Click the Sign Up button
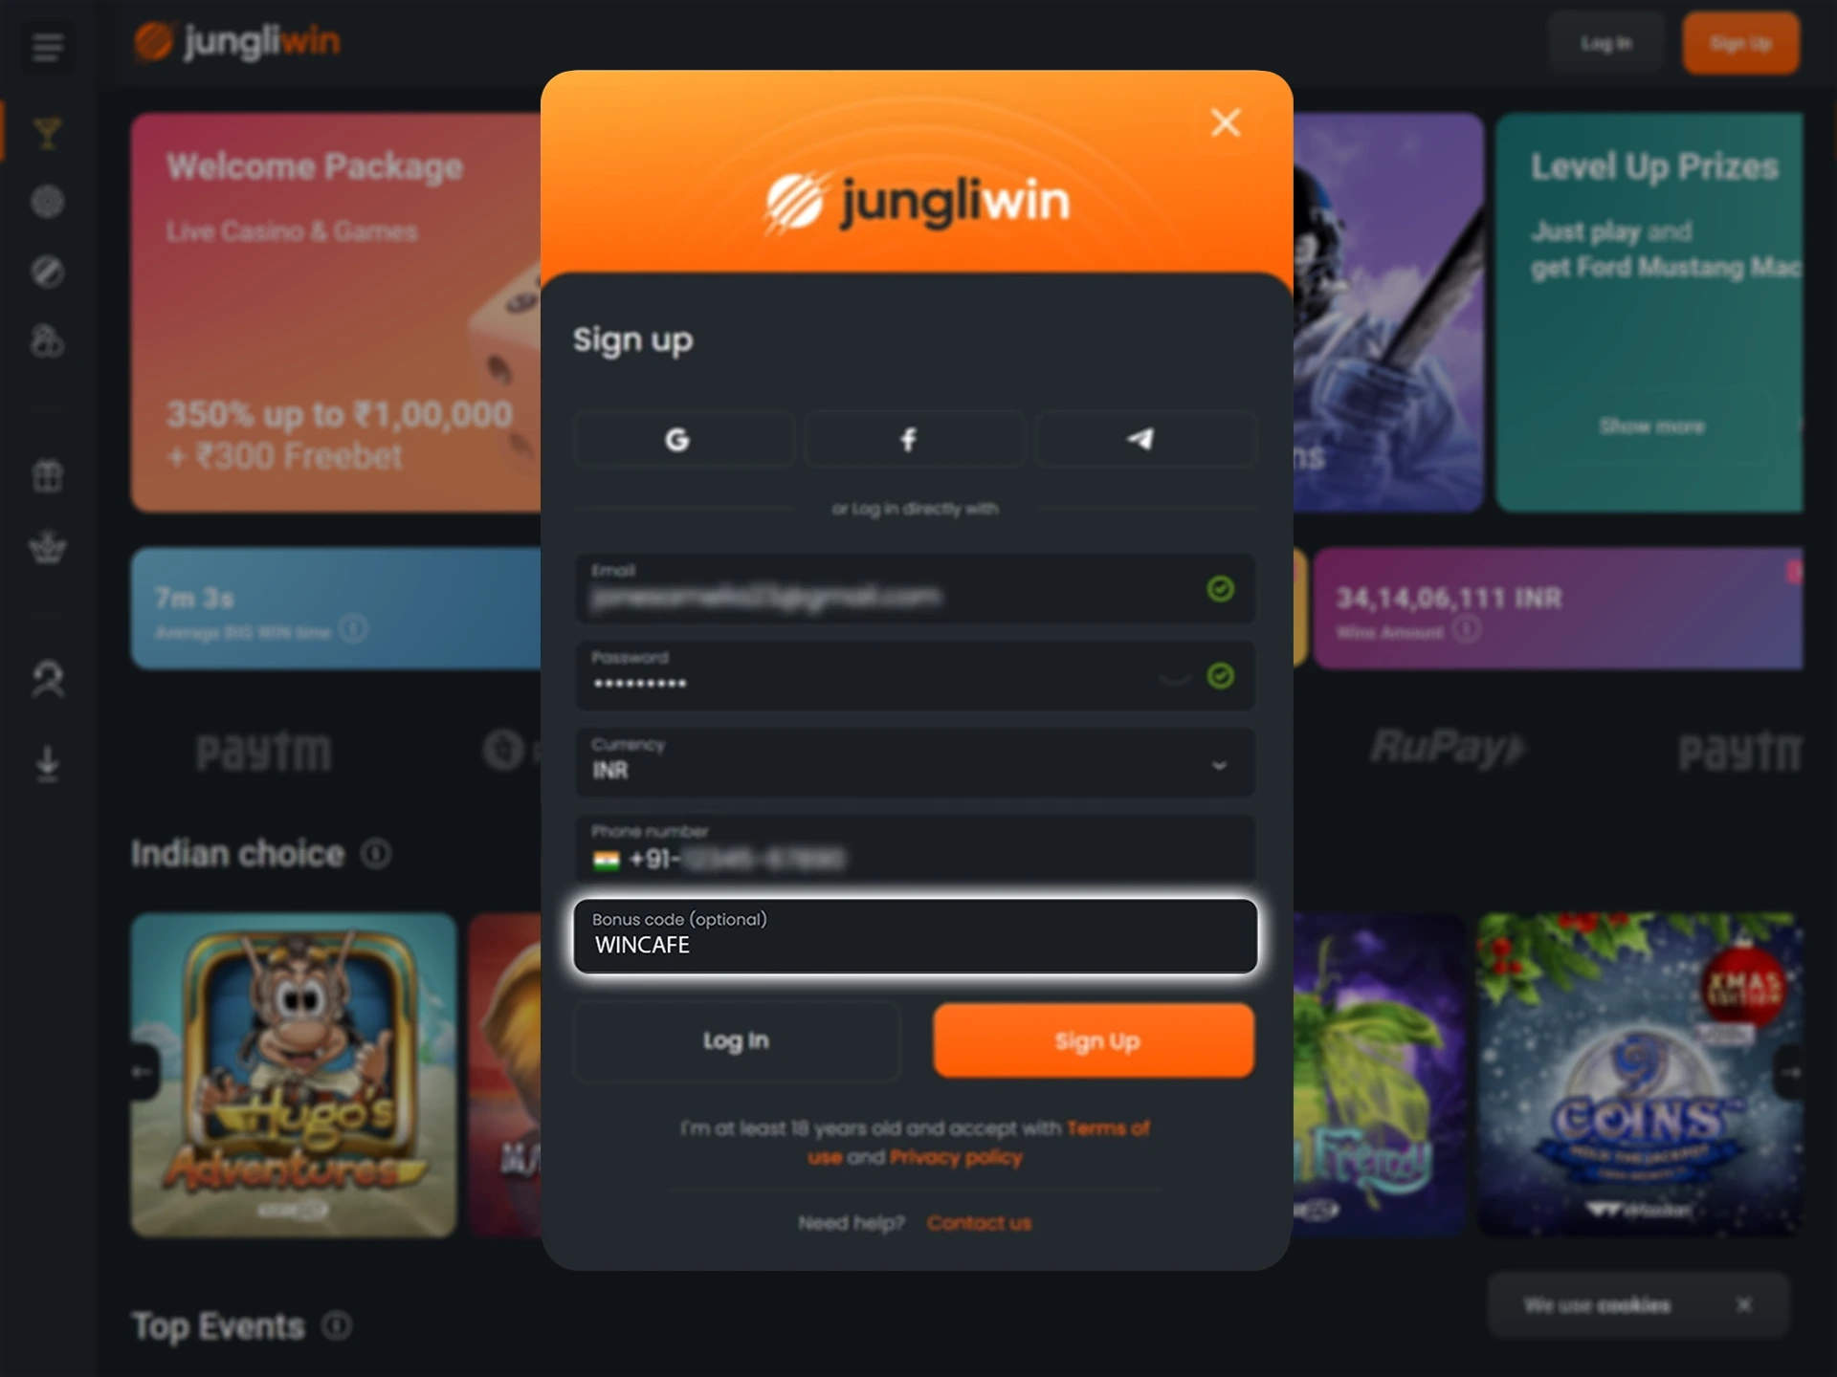This screenshot has width=1837, height=1377. 1096,1040
